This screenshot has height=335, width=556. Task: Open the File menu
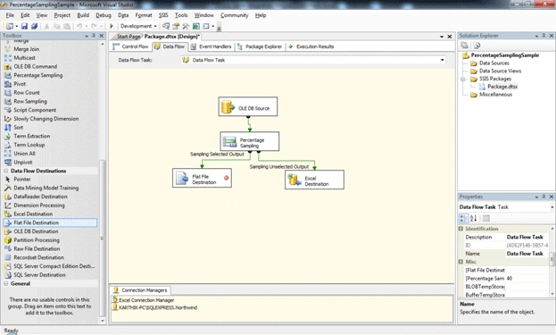tap(10, 15)
